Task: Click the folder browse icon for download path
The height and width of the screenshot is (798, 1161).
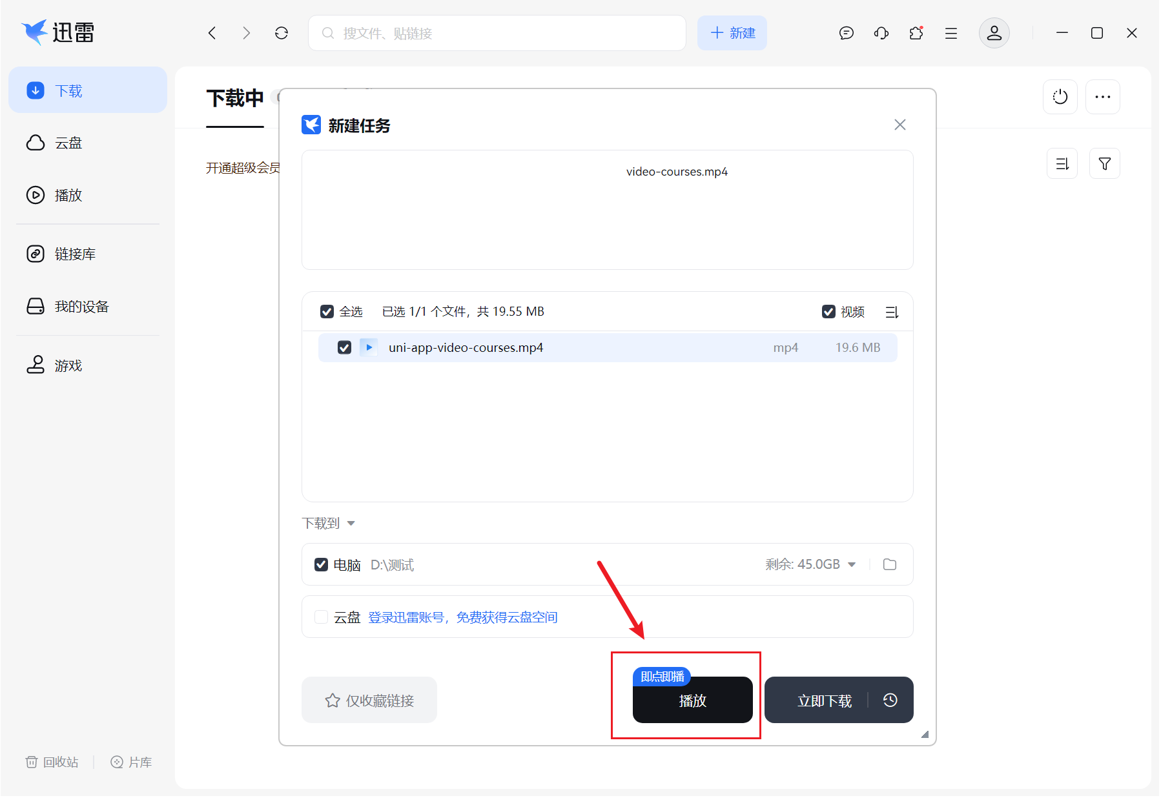Action: pos(890,565)
